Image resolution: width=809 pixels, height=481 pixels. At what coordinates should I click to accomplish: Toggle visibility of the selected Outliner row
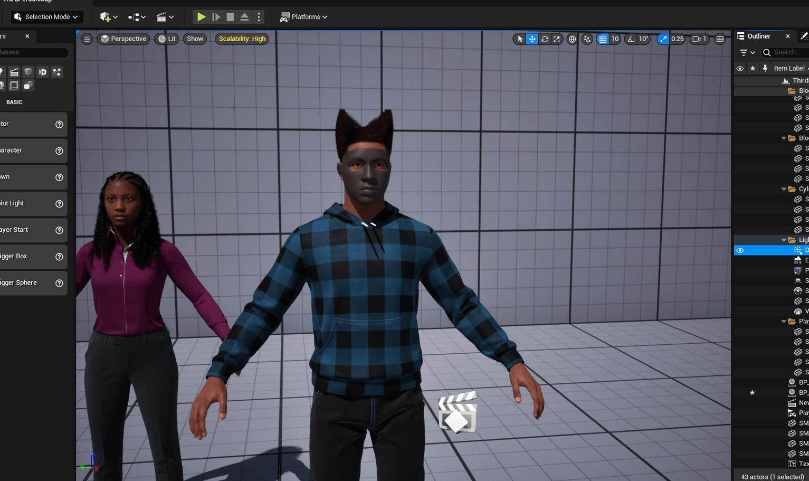pyautogui.click(x=740, y=250)
